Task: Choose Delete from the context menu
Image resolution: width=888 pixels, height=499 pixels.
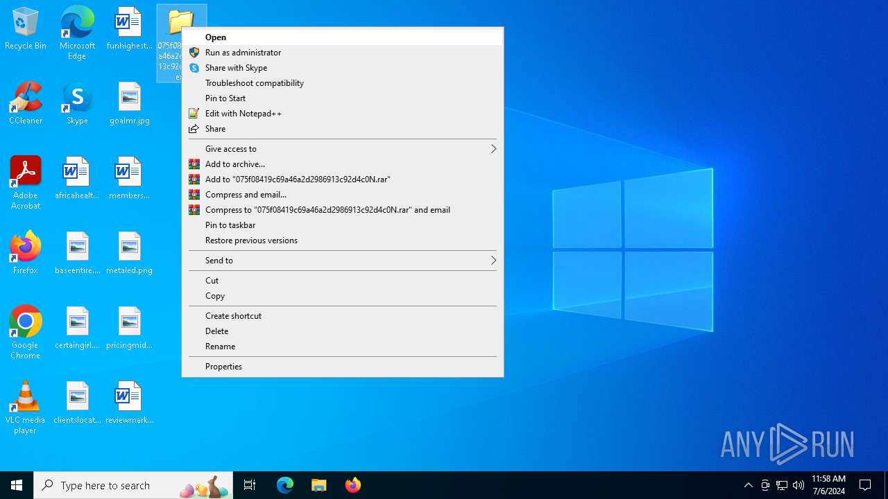Action: click(343, 331)
